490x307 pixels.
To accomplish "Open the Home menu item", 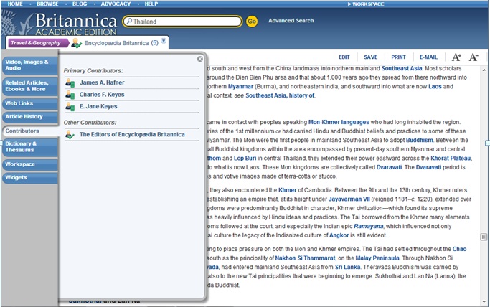I will (x=15, y=4).
